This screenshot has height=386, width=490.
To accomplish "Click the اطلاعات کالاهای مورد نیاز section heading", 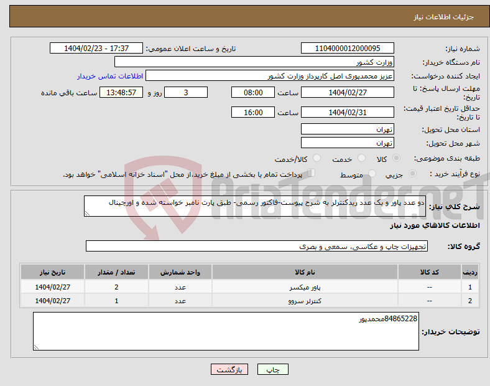I will coord(435,225).
